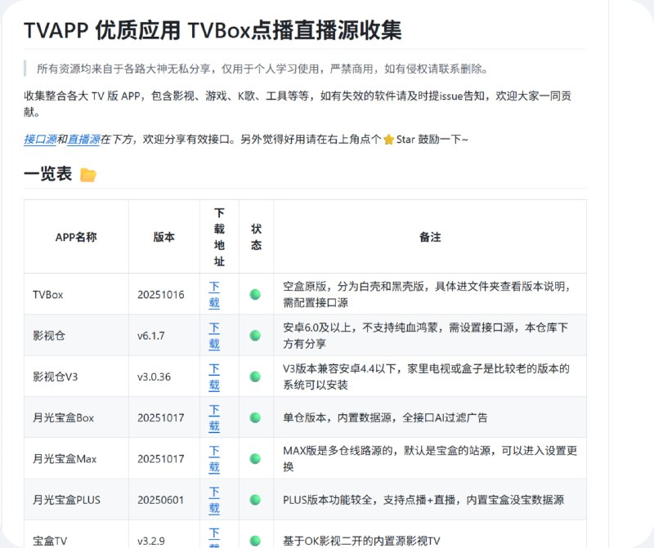Viewport: 654px width, 548px height.
Task: Open the 直播源 link
Action: point(83,139)
